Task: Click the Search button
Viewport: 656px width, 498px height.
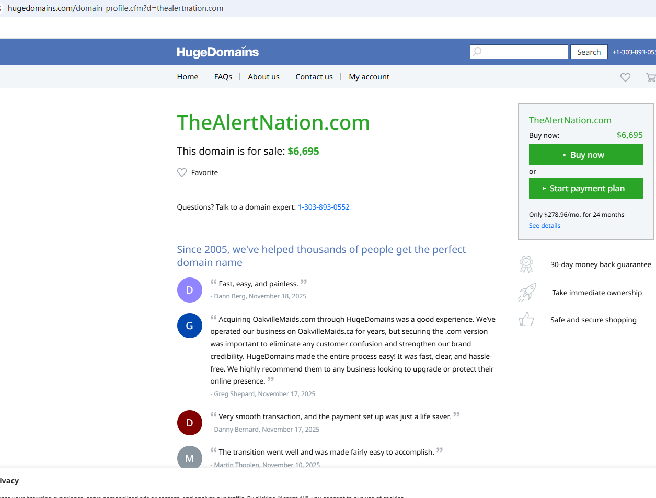Action: tap(589, 52)
